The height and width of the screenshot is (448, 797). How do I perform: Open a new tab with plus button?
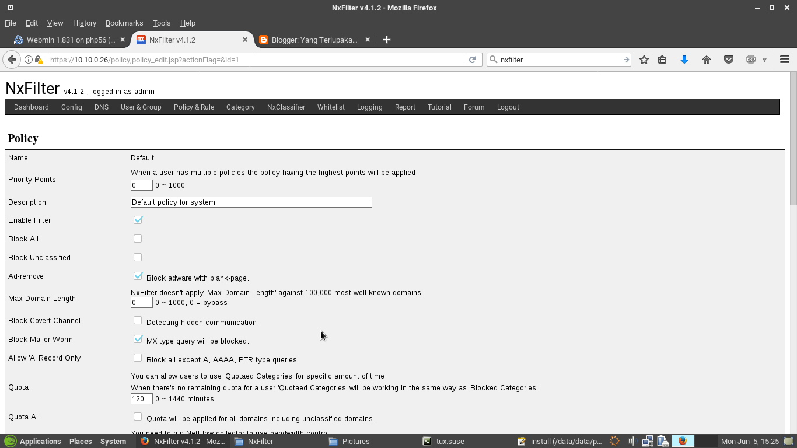(x=386, y=40)
